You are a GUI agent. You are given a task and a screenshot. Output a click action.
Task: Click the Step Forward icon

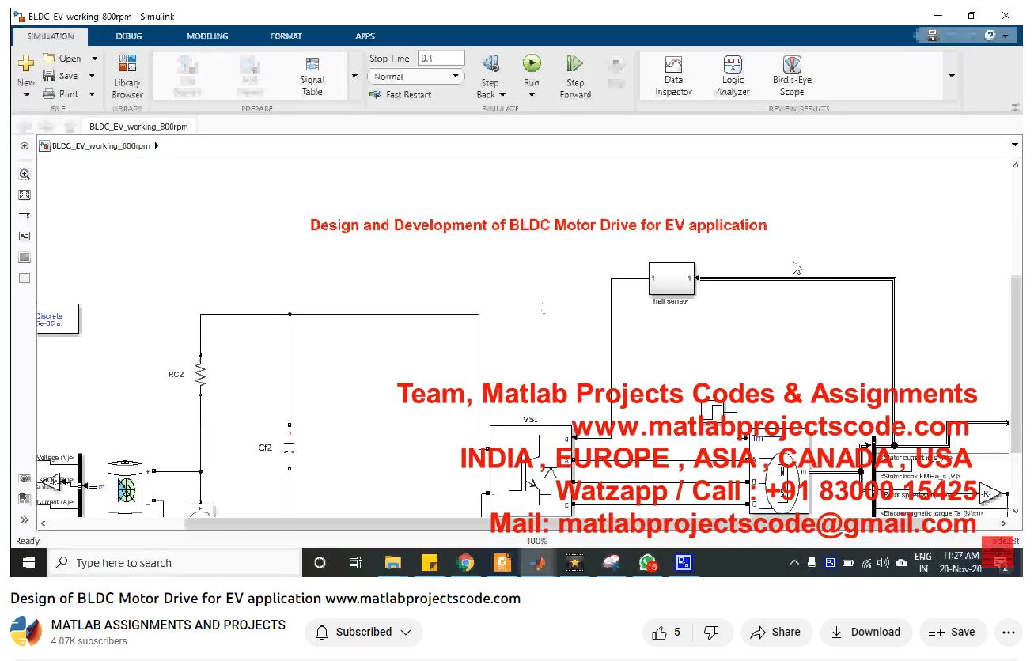pos(575,65)
